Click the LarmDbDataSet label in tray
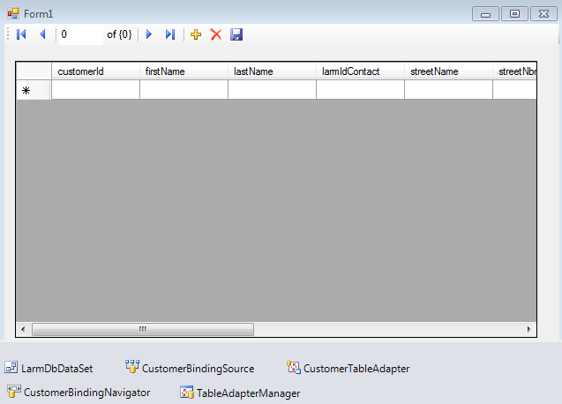Viewport: 562px width, 404px height. point(57,369)
